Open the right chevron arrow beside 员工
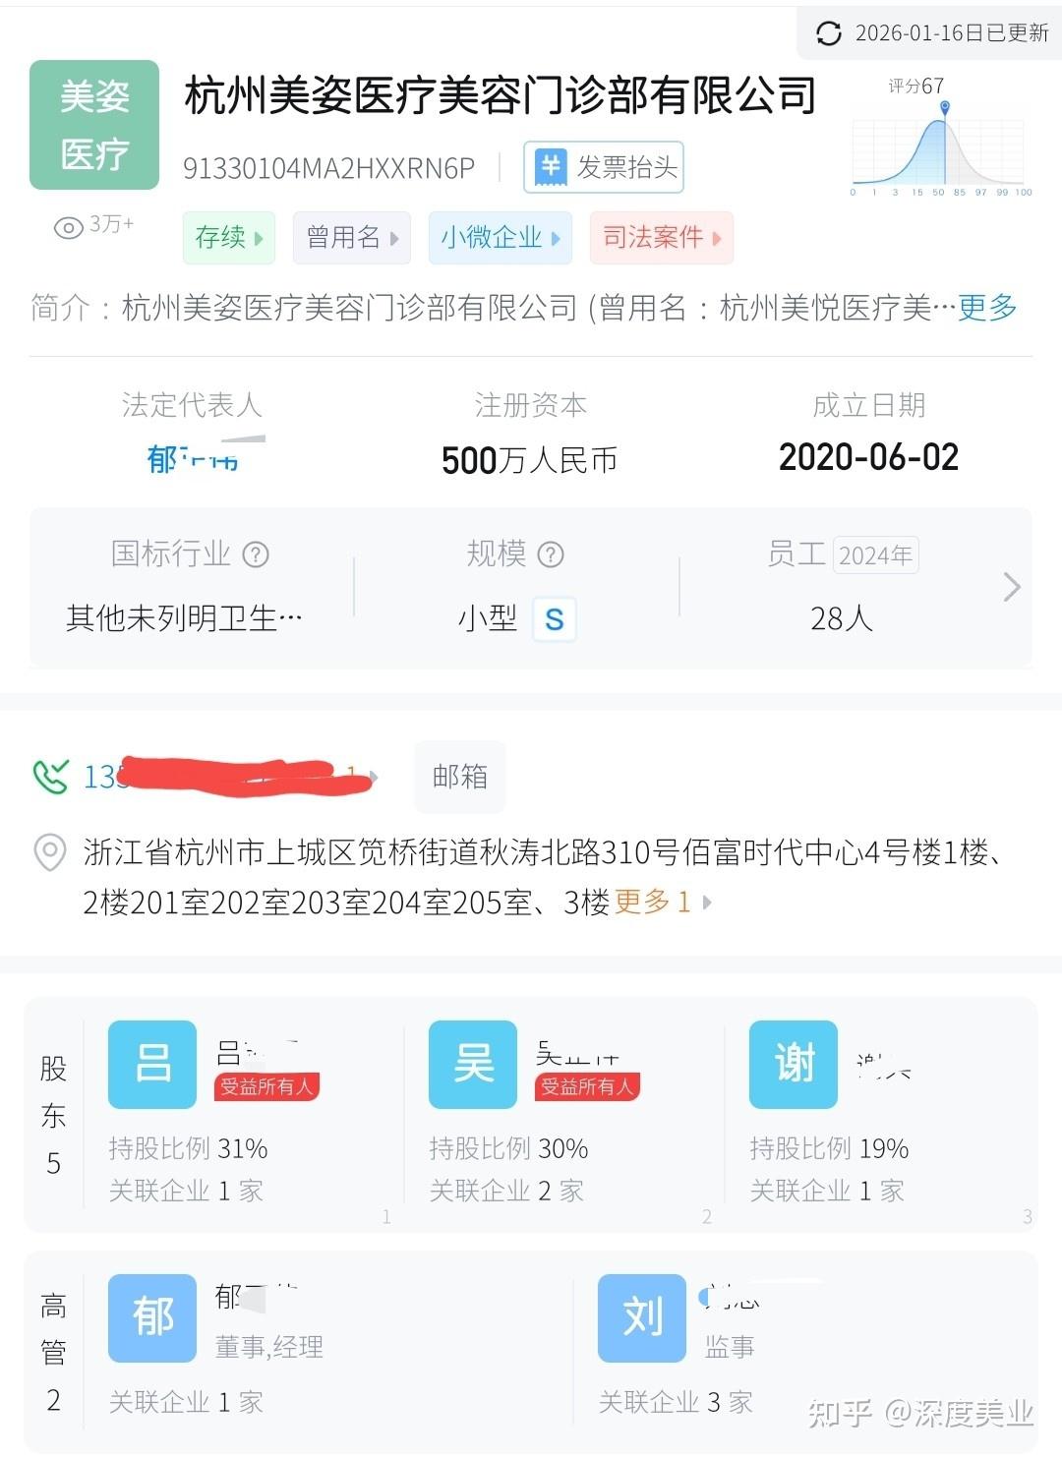Viewport: 1062px width, 1457px height. pos(1012,588)
